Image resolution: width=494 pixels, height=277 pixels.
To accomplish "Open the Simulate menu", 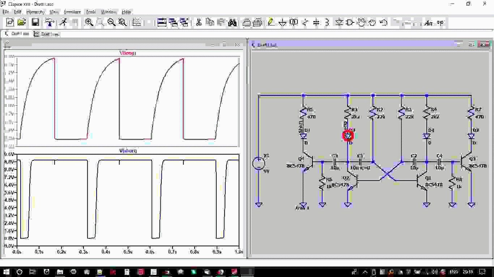I will (x=72, y=12).
